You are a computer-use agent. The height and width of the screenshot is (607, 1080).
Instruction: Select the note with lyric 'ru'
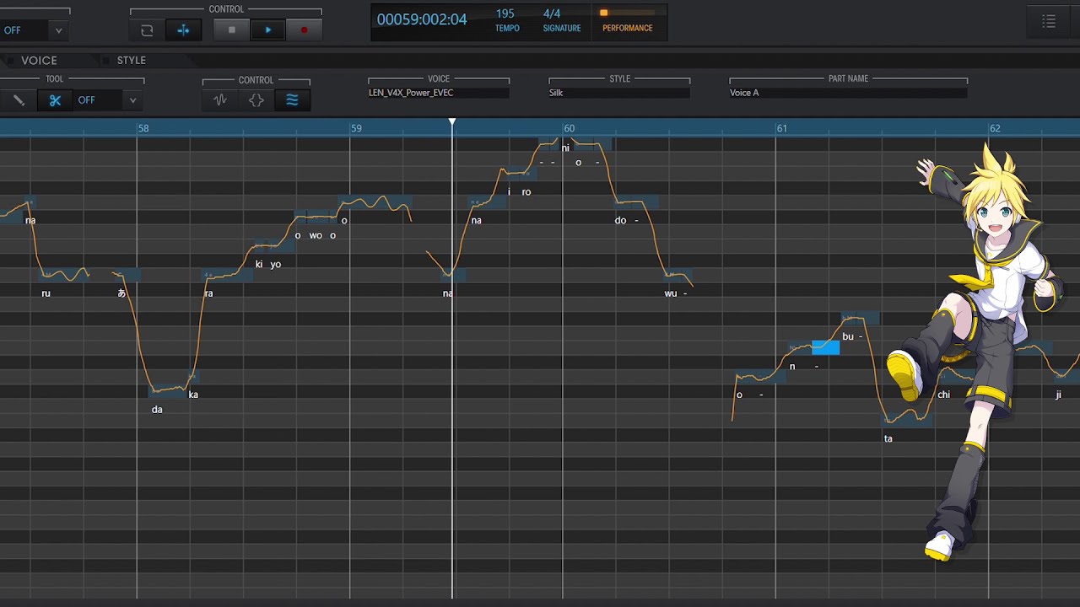click(63, 275)
